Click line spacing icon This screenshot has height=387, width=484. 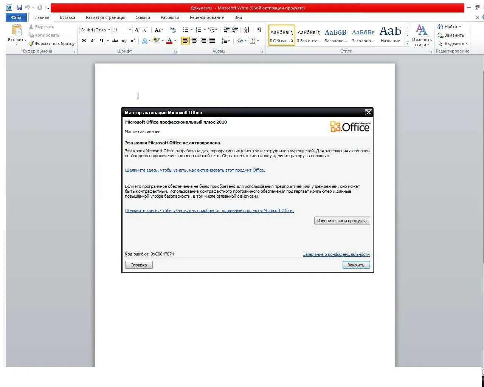point(224,41)
